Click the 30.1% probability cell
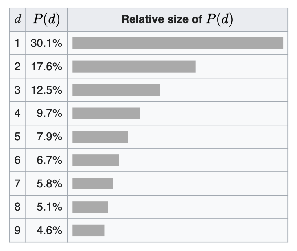297x251 pixels. click(x=46, y=43)
